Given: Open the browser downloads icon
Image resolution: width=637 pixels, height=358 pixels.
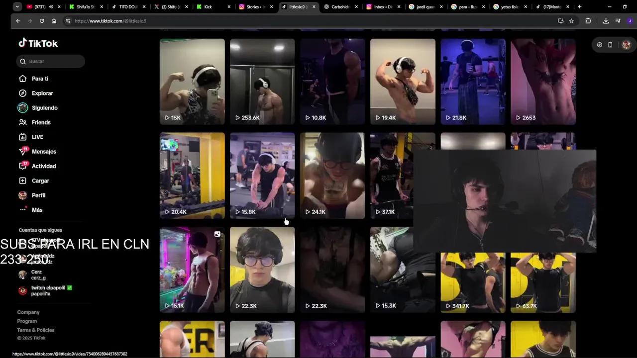Looking at the screenshot, I should [606, 21].
